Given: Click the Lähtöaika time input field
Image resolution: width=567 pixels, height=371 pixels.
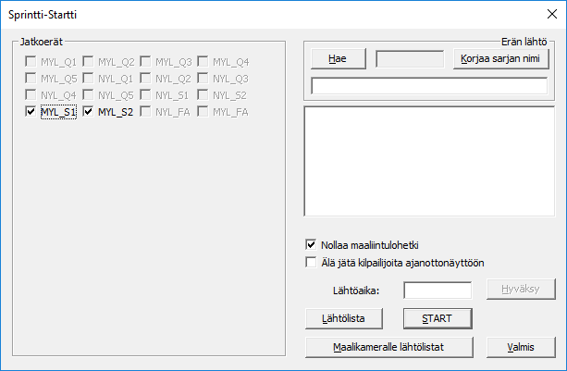Looking at the screenshot, I should pyautogui.click(x=438, y=291).
